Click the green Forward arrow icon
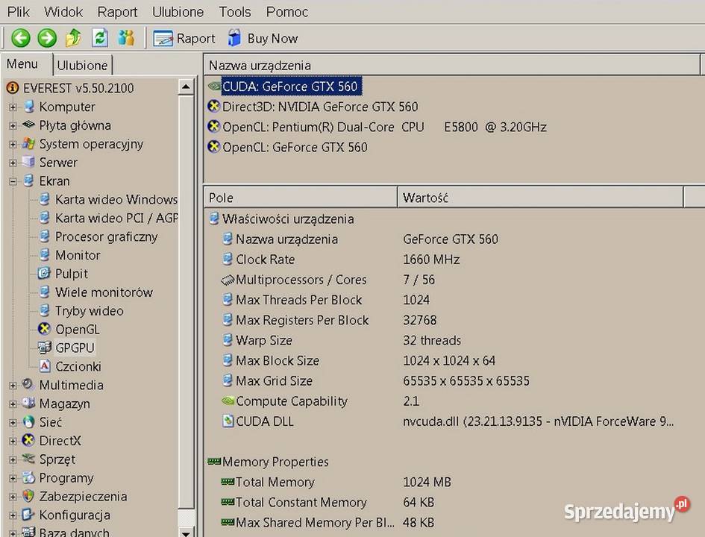Image resolution: width=705 pixels, height=537 pixels. (x=47, y=38)
